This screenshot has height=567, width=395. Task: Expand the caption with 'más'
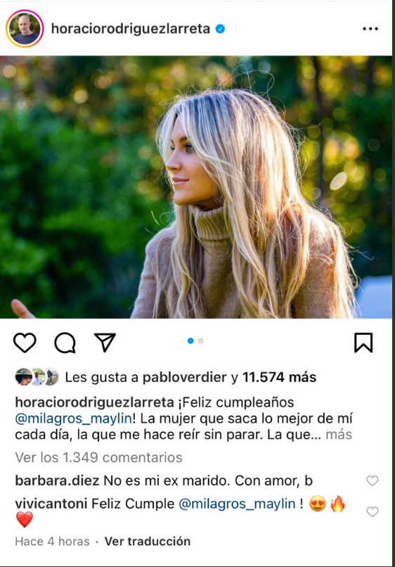pos(339,434)
